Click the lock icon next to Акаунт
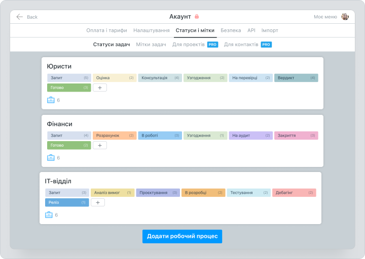Viewport: 365px width, 259px height. pos(197,17)
